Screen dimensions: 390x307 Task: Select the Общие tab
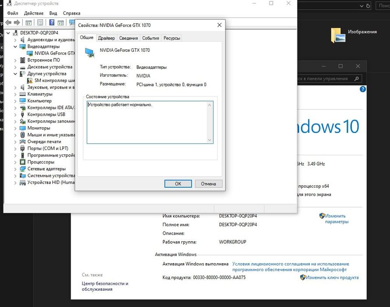coord(87,37)
